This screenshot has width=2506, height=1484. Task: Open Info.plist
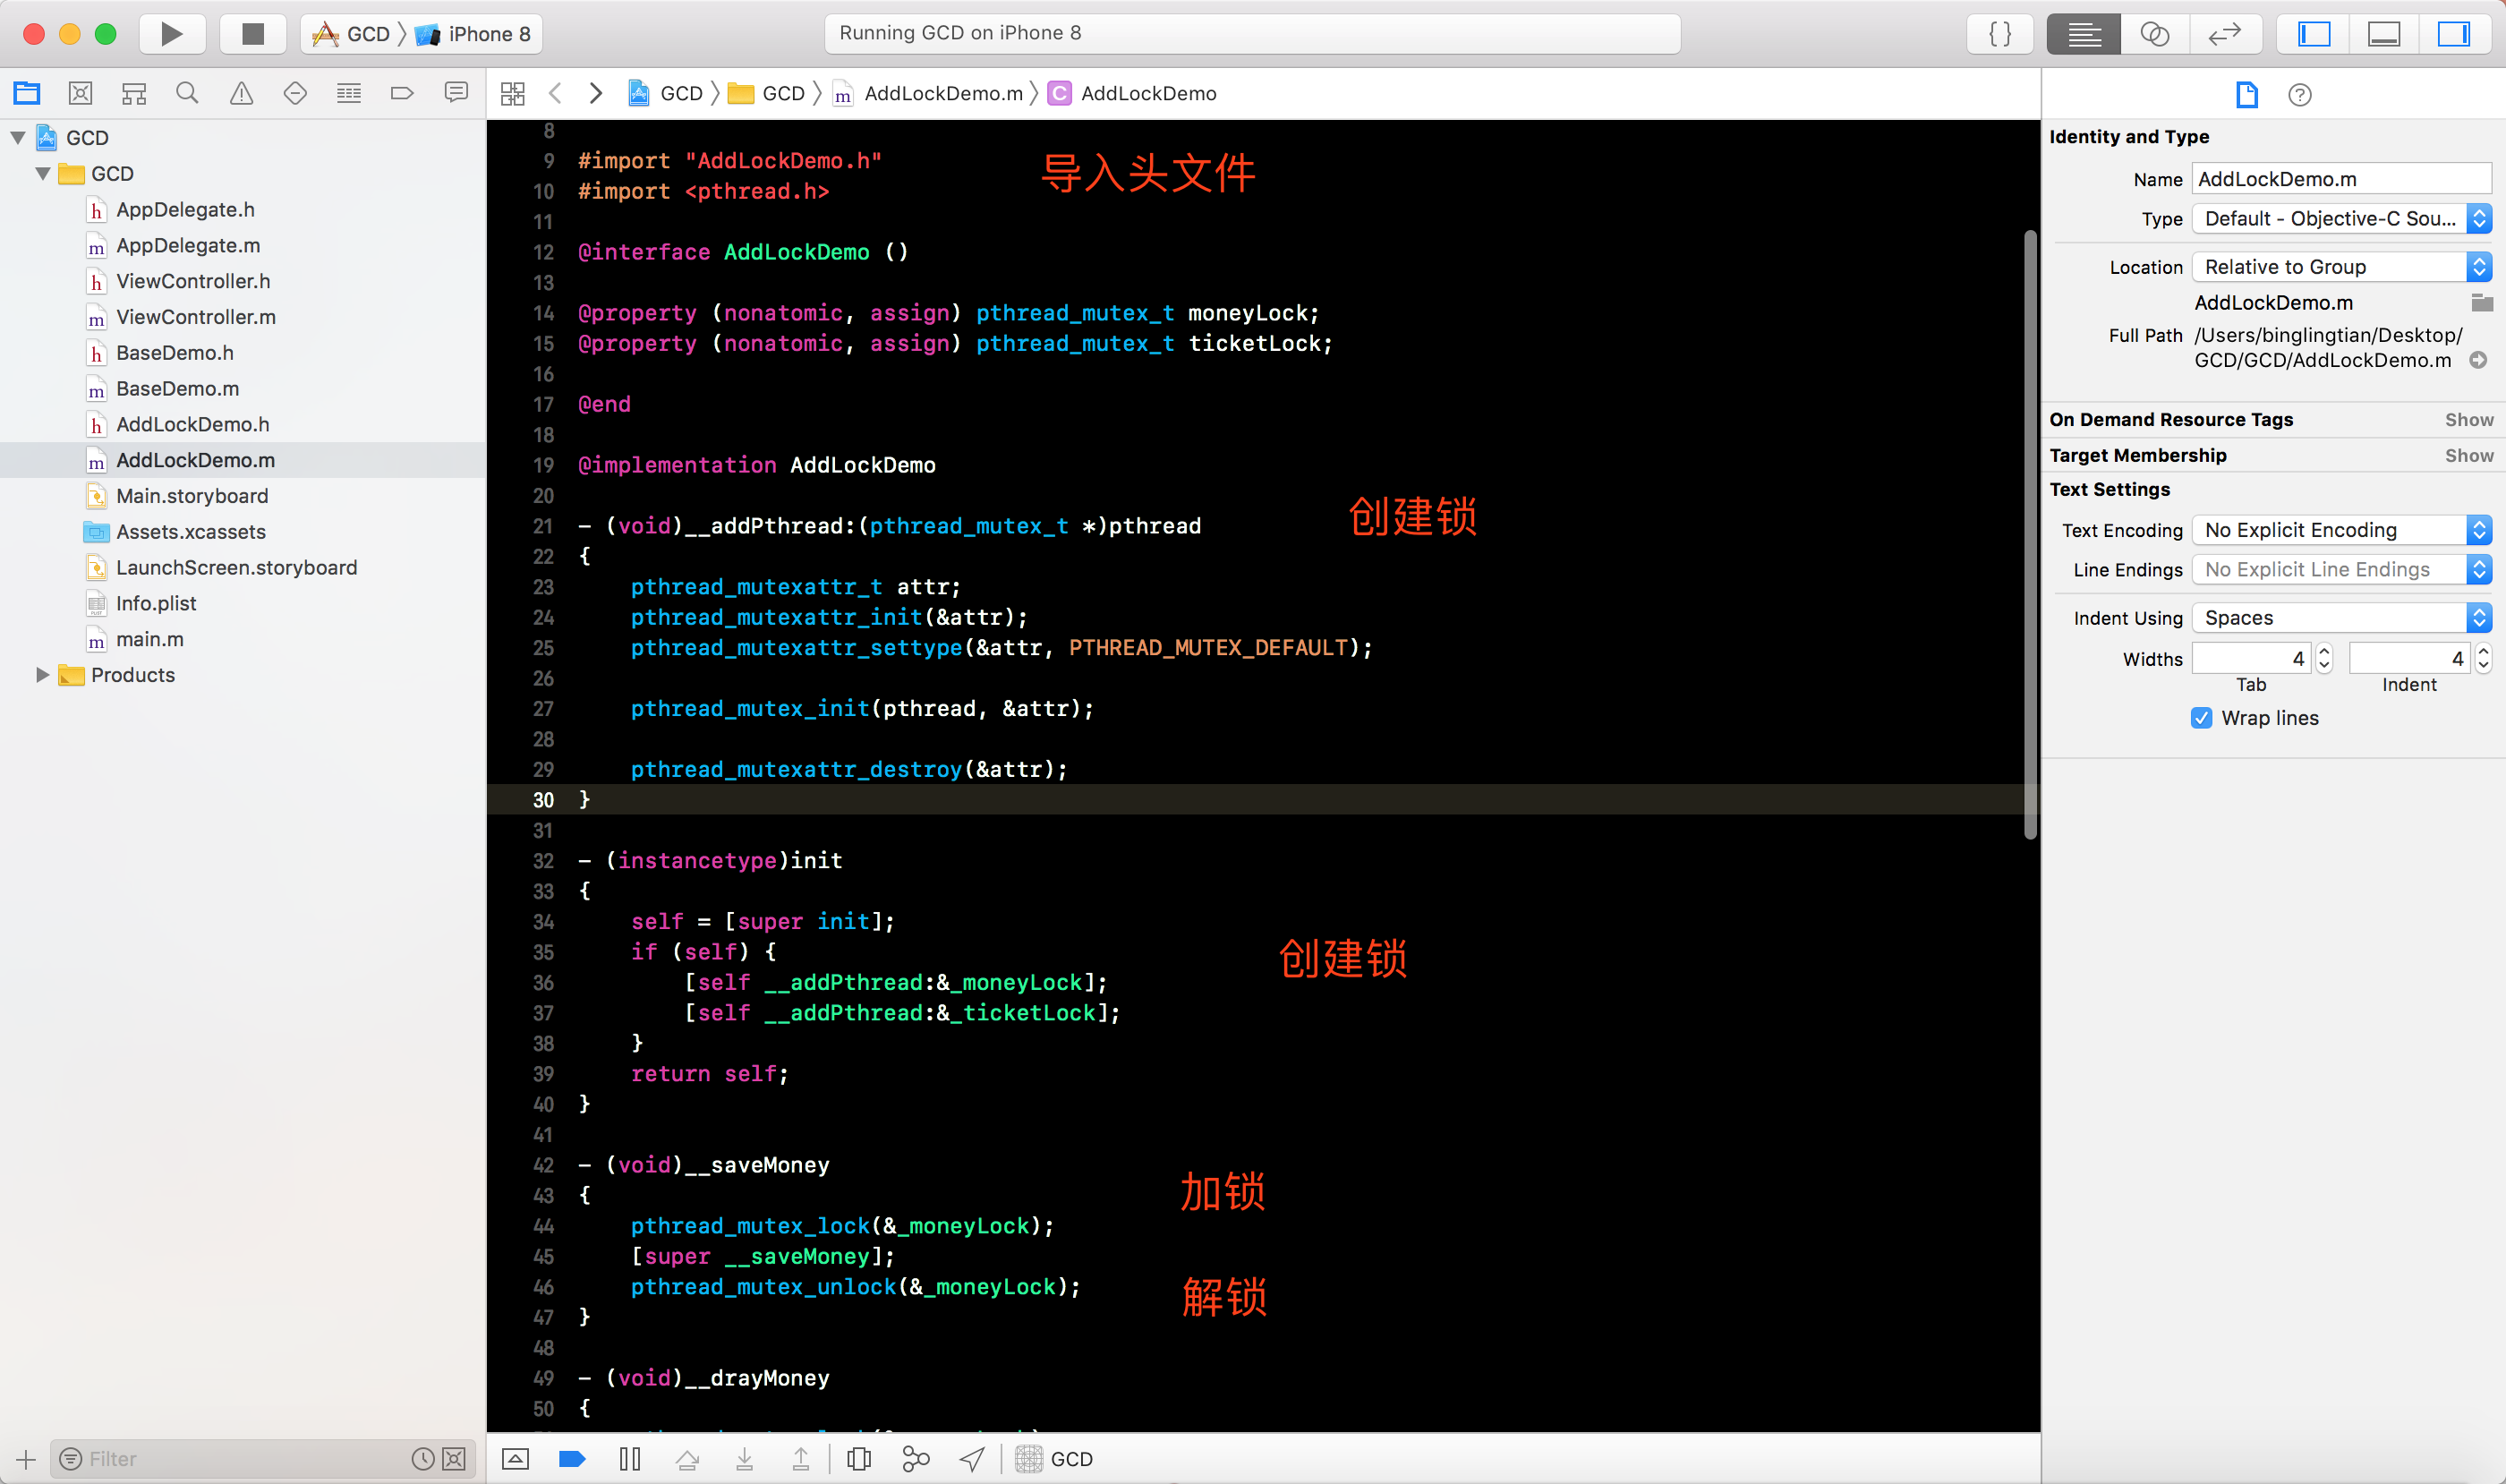pyautogui.click(x=156, y=604)
